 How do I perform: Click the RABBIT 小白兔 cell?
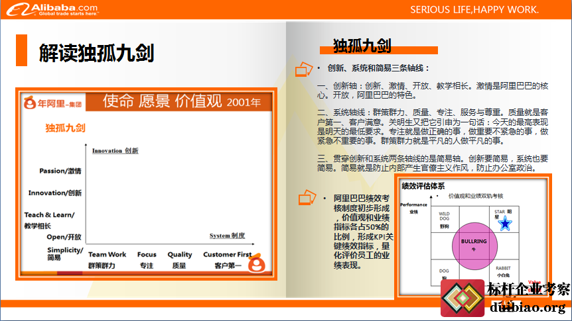click(x=503, y=271)
